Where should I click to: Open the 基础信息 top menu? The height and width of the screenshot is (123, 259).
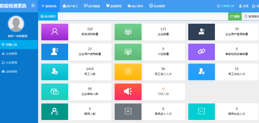click(49, 6)
